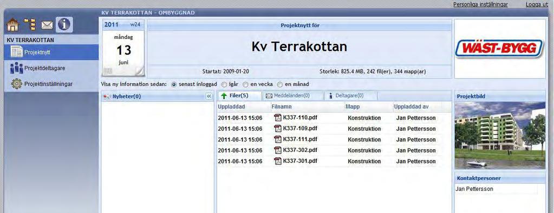The height and width of the screenshot is (213, 554).
Task: Click person icon on Deltagare tab
Action: (x=331, y=96)
